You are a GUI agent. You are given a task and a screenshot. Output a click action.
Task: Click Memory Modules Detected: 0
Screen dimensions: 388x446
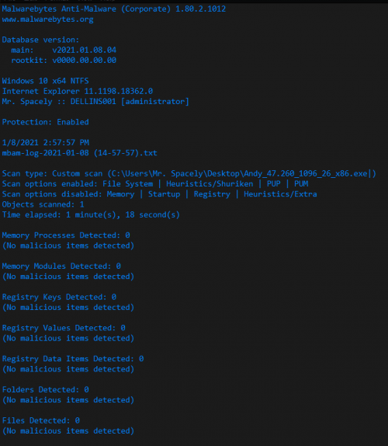(61, 267)
